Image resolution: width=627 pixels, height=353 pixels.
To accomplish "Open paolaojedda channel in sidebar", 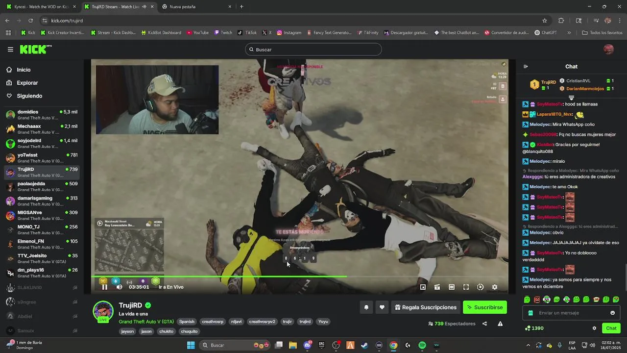I will tap(42, 186).
